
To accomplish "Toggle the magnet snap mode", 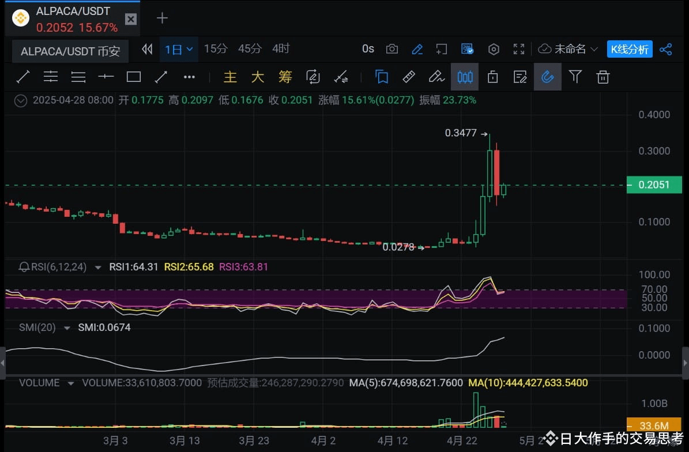I will (548, 77).
